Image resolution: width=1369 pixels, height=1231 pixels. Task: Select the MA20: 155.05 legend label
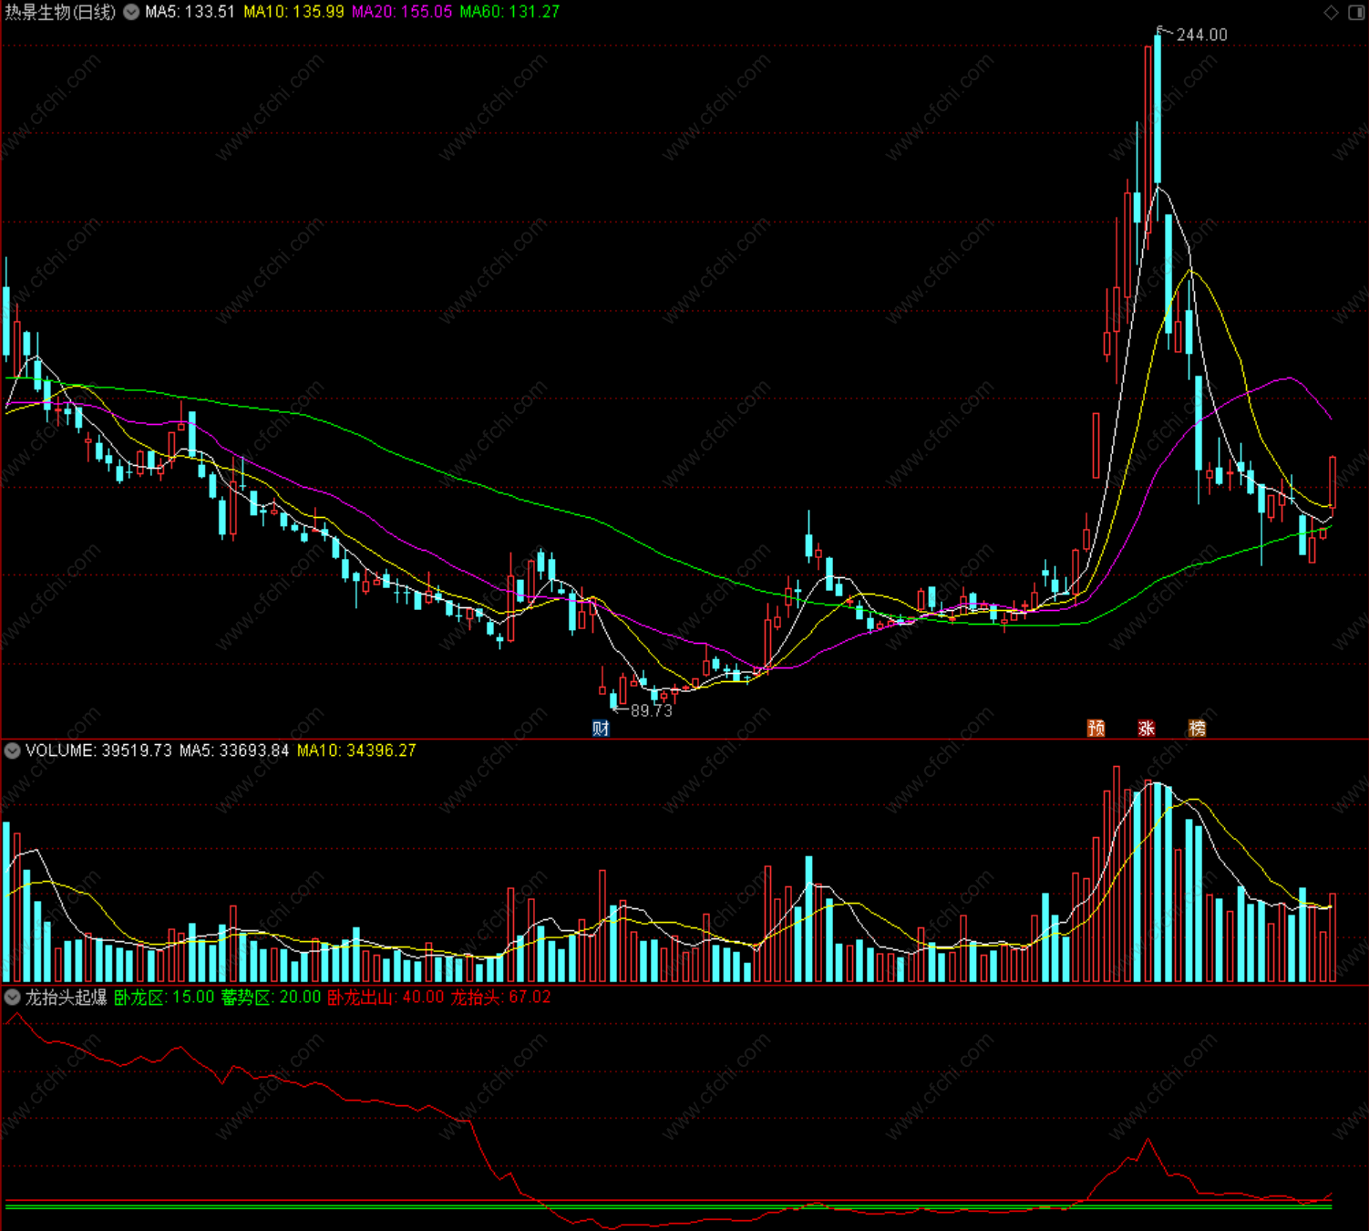click(x=402, y=12)
